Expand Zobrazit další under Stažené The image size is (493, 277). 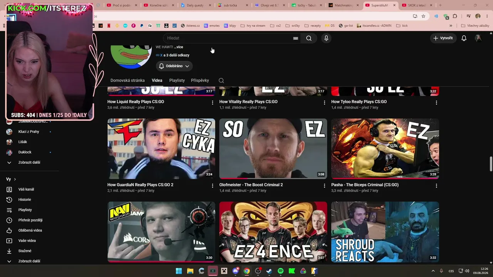tap(29, 261)
